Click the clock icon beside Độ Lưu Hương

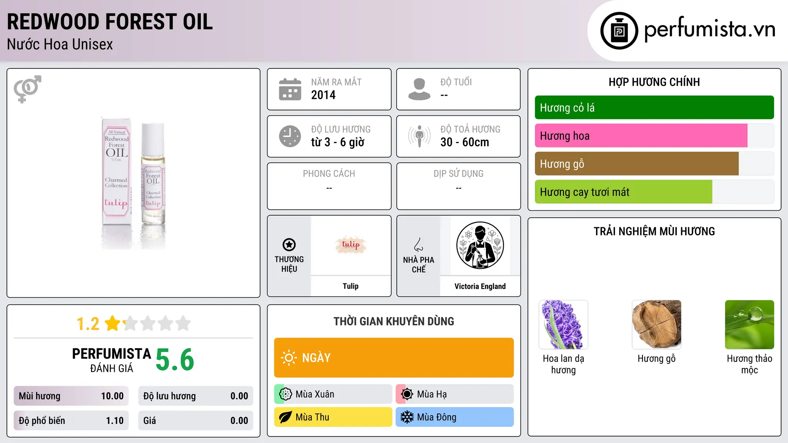290,136
